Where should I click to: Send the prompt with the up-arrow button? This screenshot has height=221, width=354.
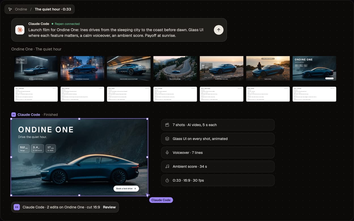click(219, 30)
